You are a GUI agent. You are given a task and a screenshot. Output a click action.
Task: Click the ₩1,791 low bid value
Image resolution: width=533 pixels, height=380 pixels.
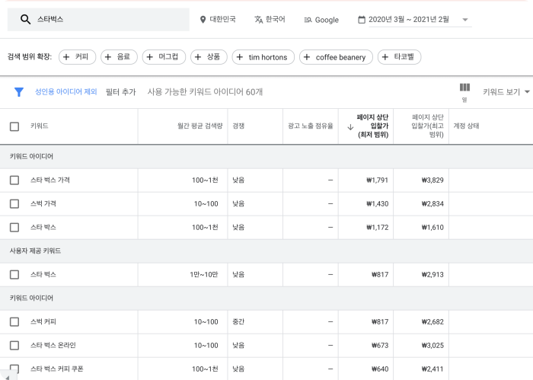tap(377, 180)
